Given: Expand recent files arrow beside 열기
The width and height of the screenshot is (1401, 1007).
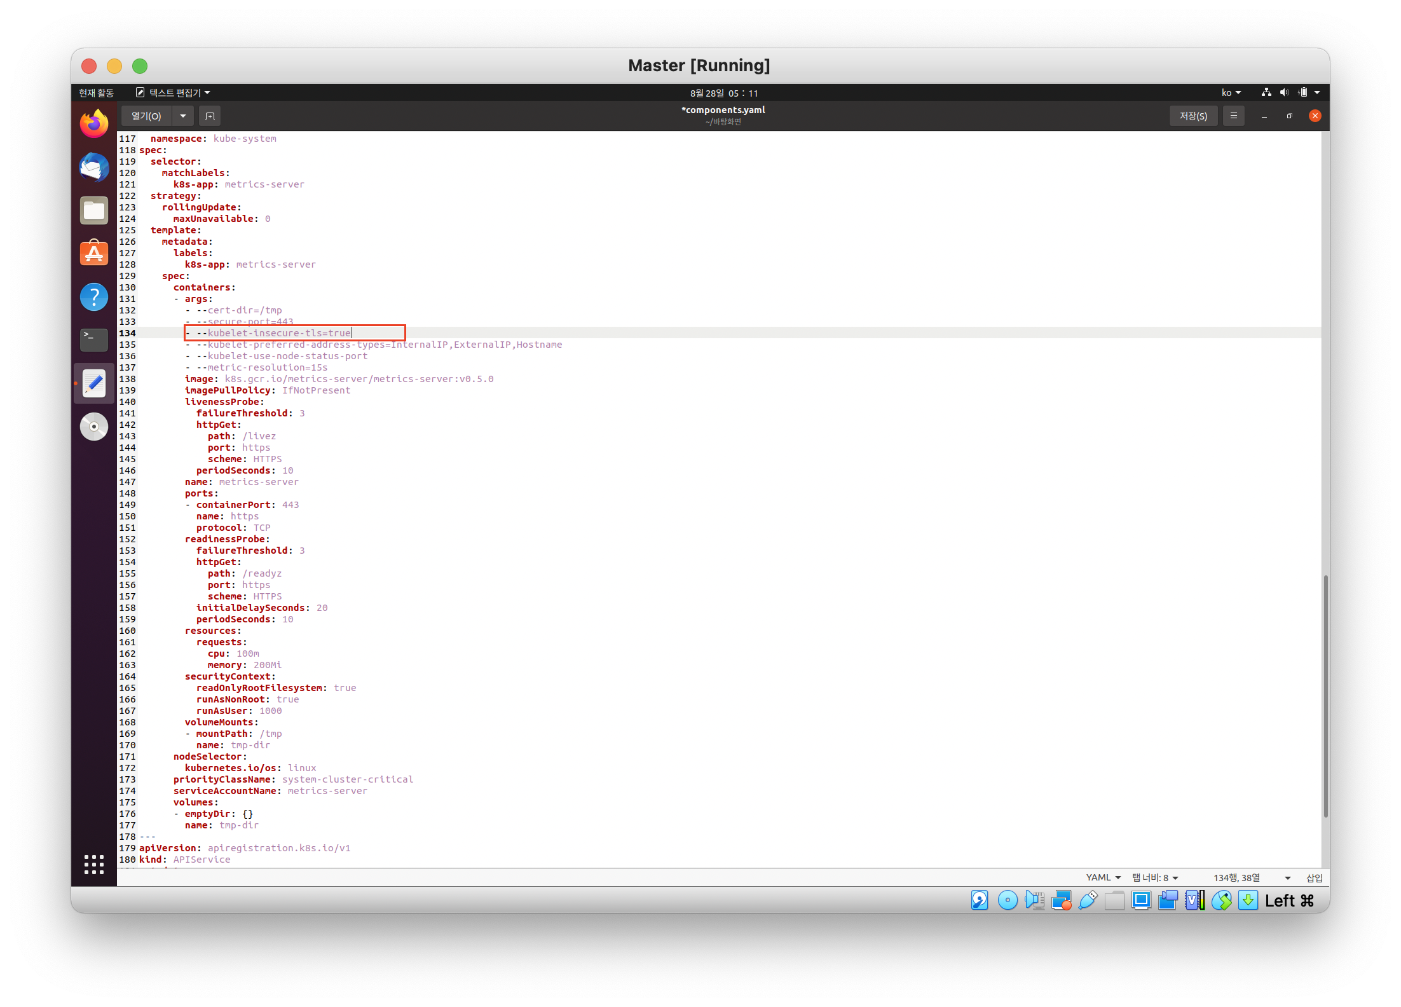Looking at the screenshot, I should [x=183, y=116].
